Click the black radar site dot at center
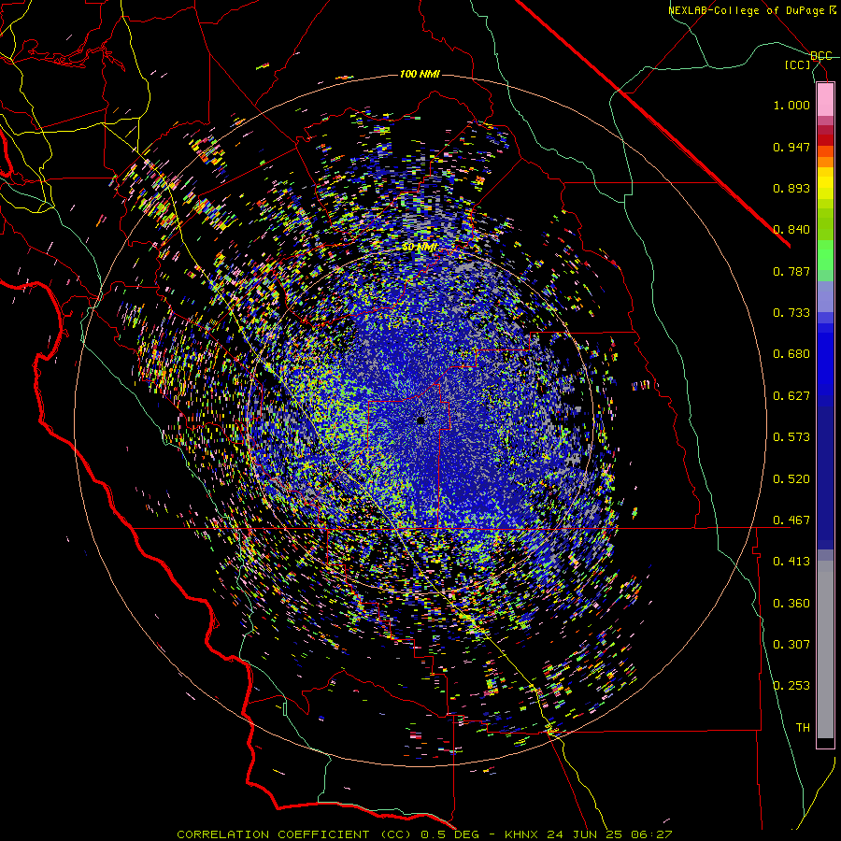The width and height of the screenshot is (841, 841). tap(420, 420)
